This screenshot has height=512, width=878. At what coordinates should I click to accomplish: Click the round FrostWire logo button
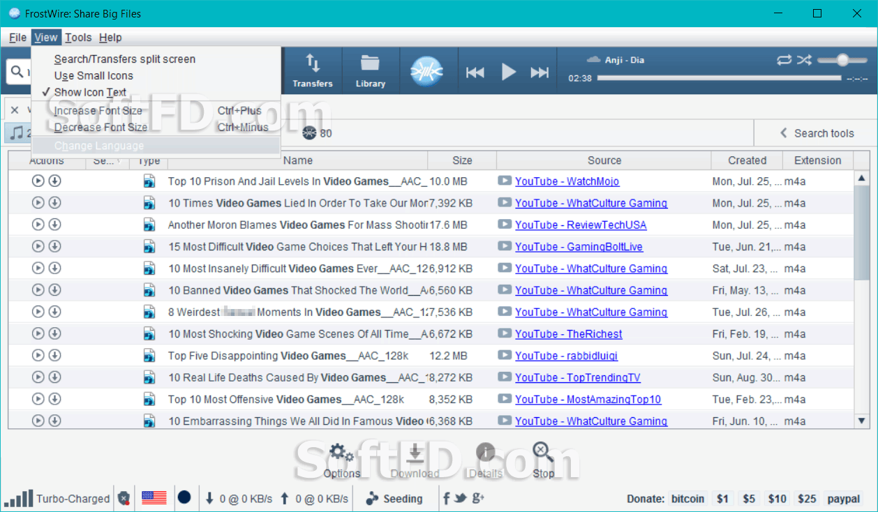(x=427, y=71)
